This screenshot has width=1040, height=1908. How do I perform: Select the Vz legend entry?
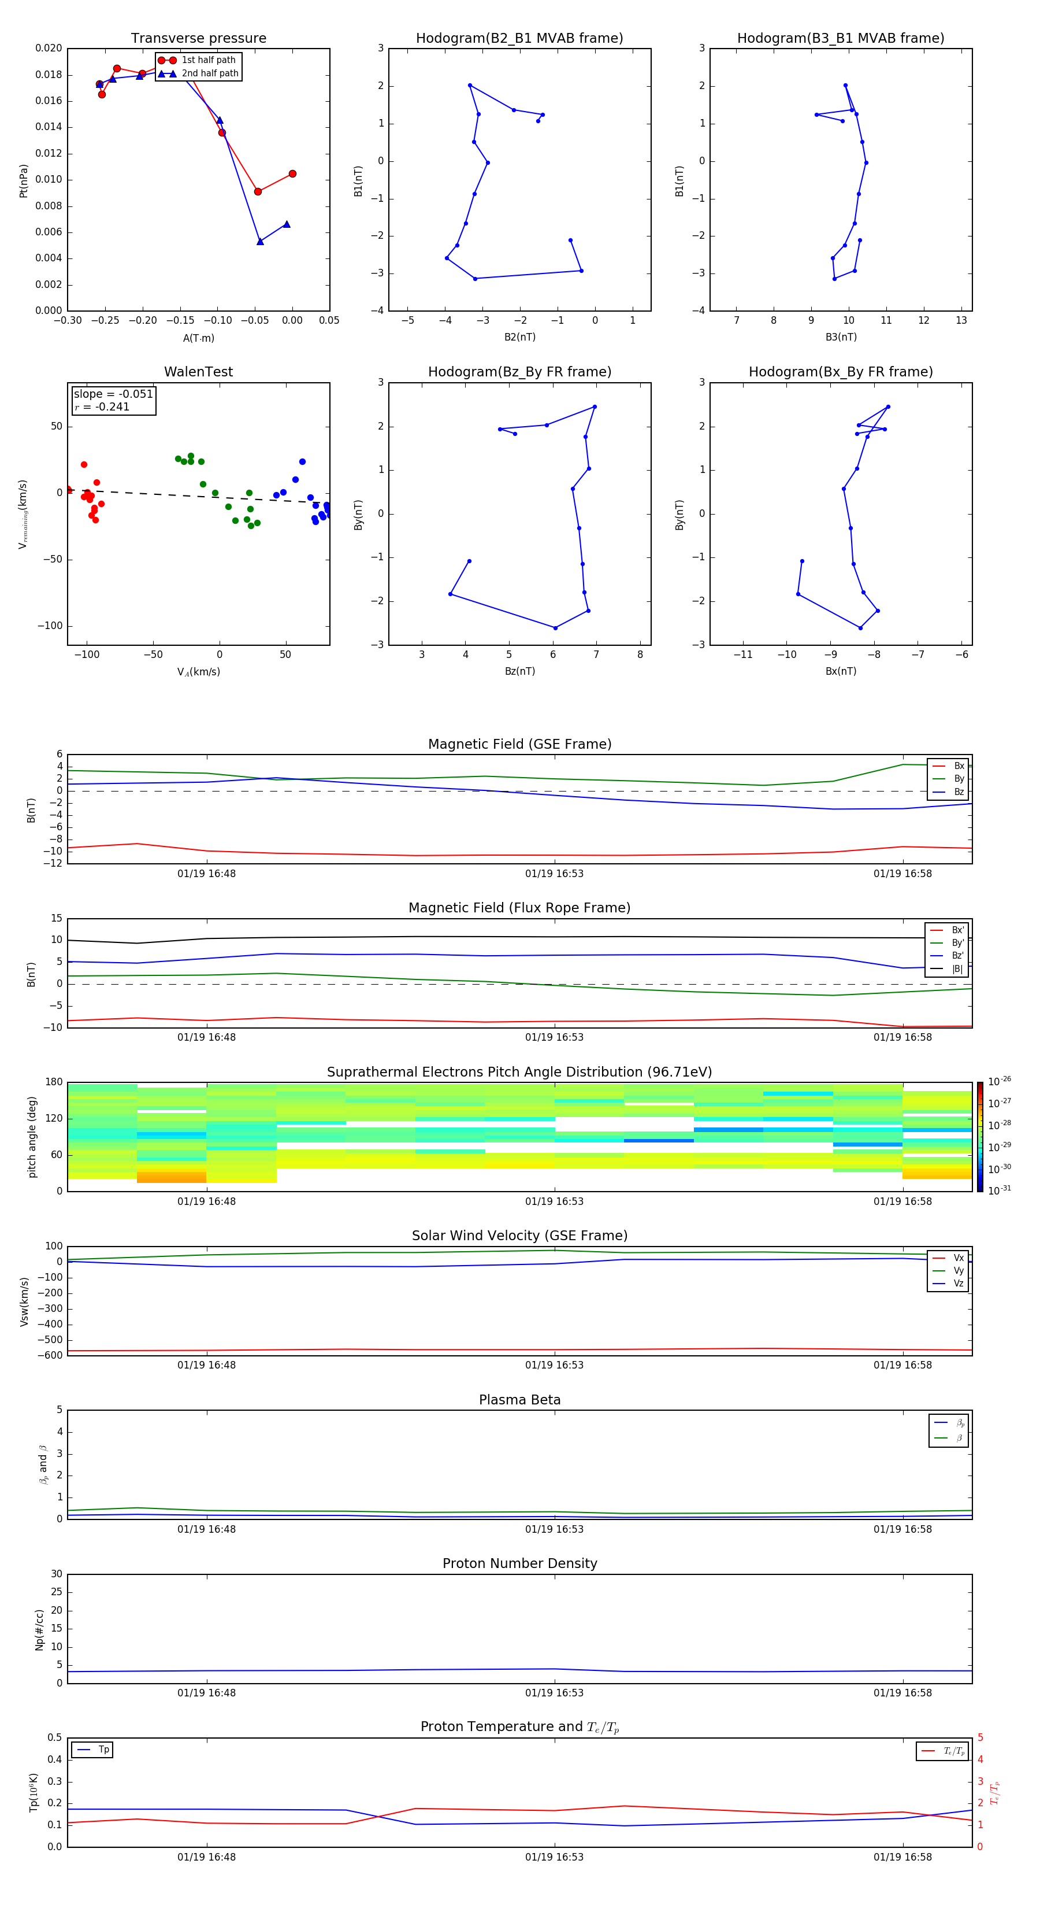[948, 1284]
